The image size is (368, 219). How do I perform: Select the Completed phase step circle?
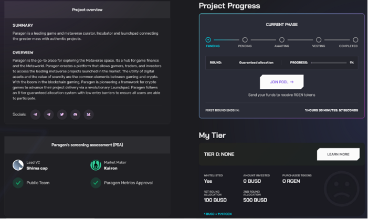click(x=355, y=40)
